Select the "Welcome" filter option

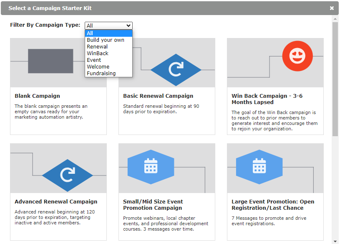click(x=98, y=66)
